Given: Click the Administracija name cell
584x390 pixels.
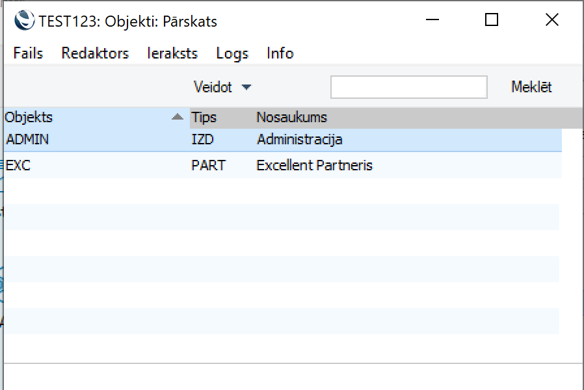Looking at the screenshot, I should click(x=299, y=140).
